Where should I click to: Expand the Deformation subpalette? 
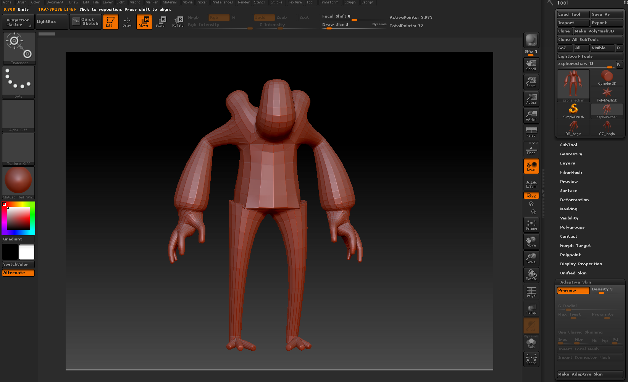574,200
